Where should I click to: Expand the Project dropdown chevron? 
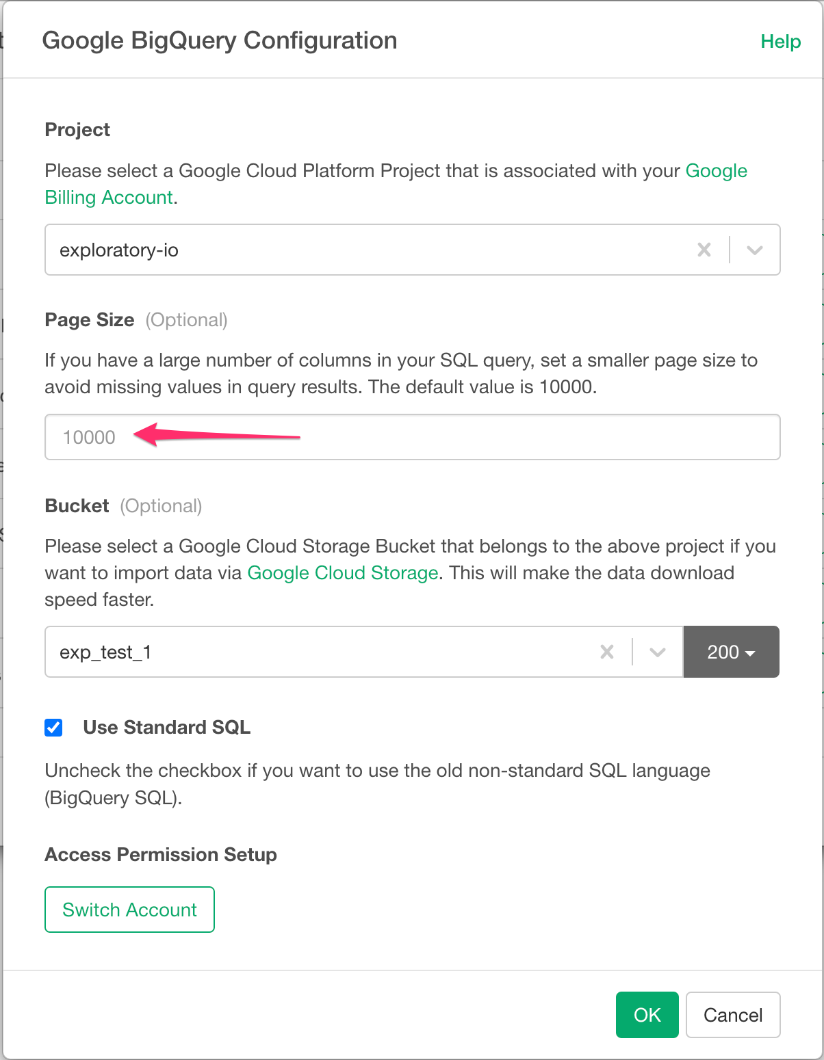pos(755,250)
